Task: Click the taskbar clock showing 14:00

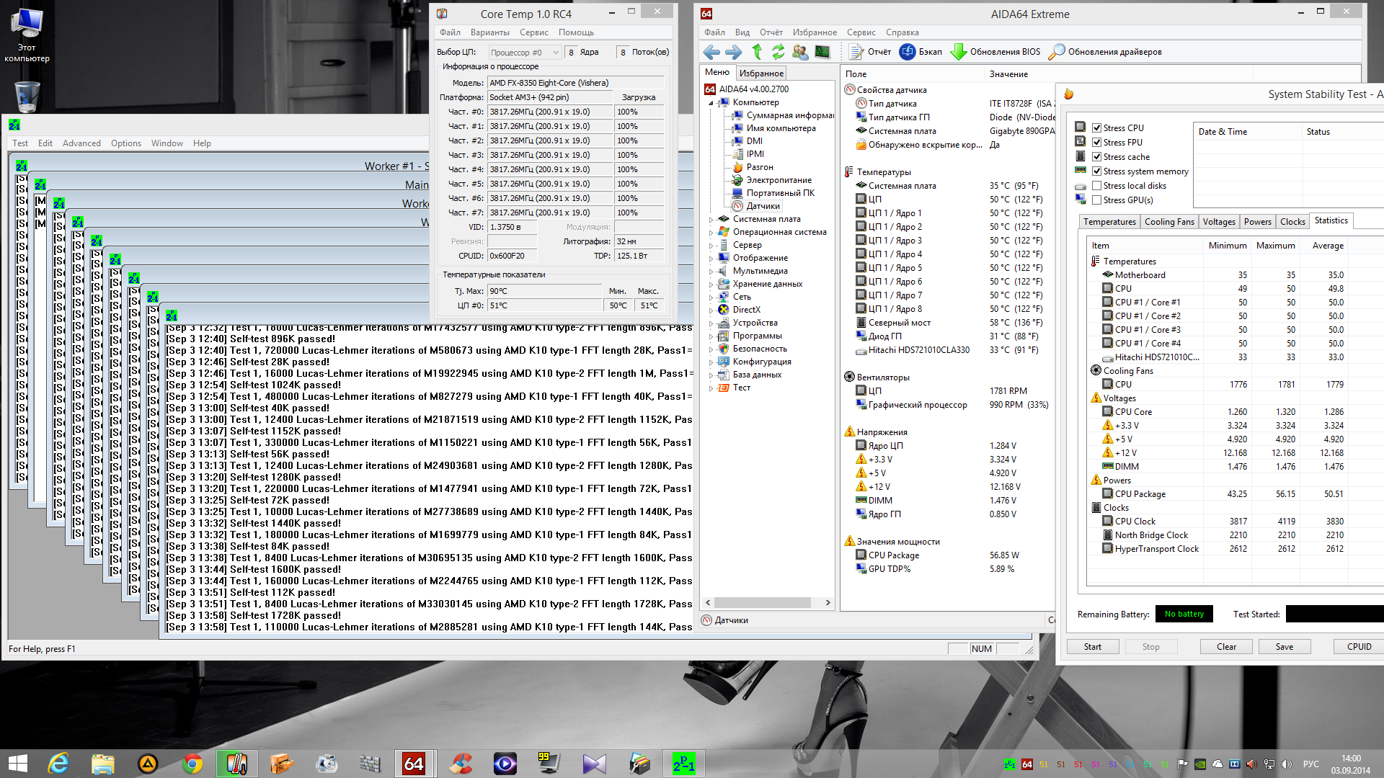Action: 1351,764
